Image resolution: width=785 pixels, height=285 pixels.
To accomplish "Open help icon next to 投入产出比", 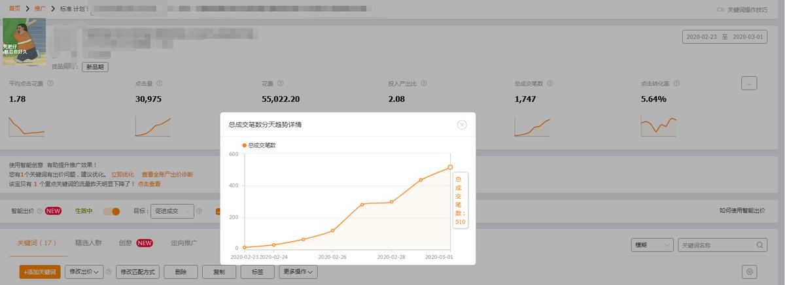I will (x=424, y=84).
